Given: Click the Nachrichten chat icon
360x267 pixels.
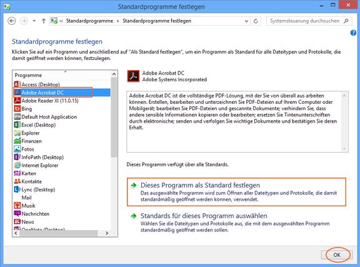Looking at the screenshot, I should 17,214.
